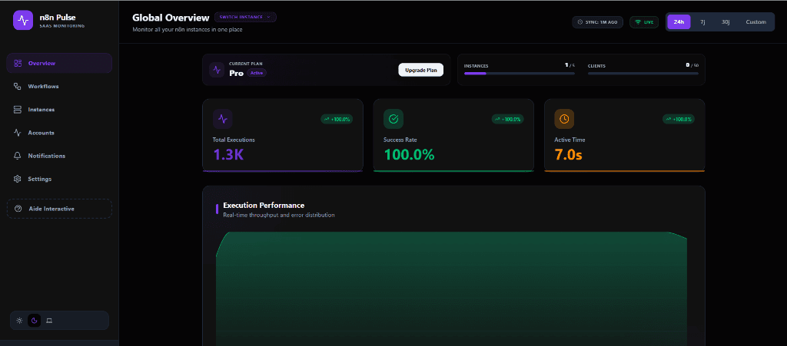Click the Live status badge
Image resolution: width=787 pixels, height=346 pixels.
[x=644, y=22]
